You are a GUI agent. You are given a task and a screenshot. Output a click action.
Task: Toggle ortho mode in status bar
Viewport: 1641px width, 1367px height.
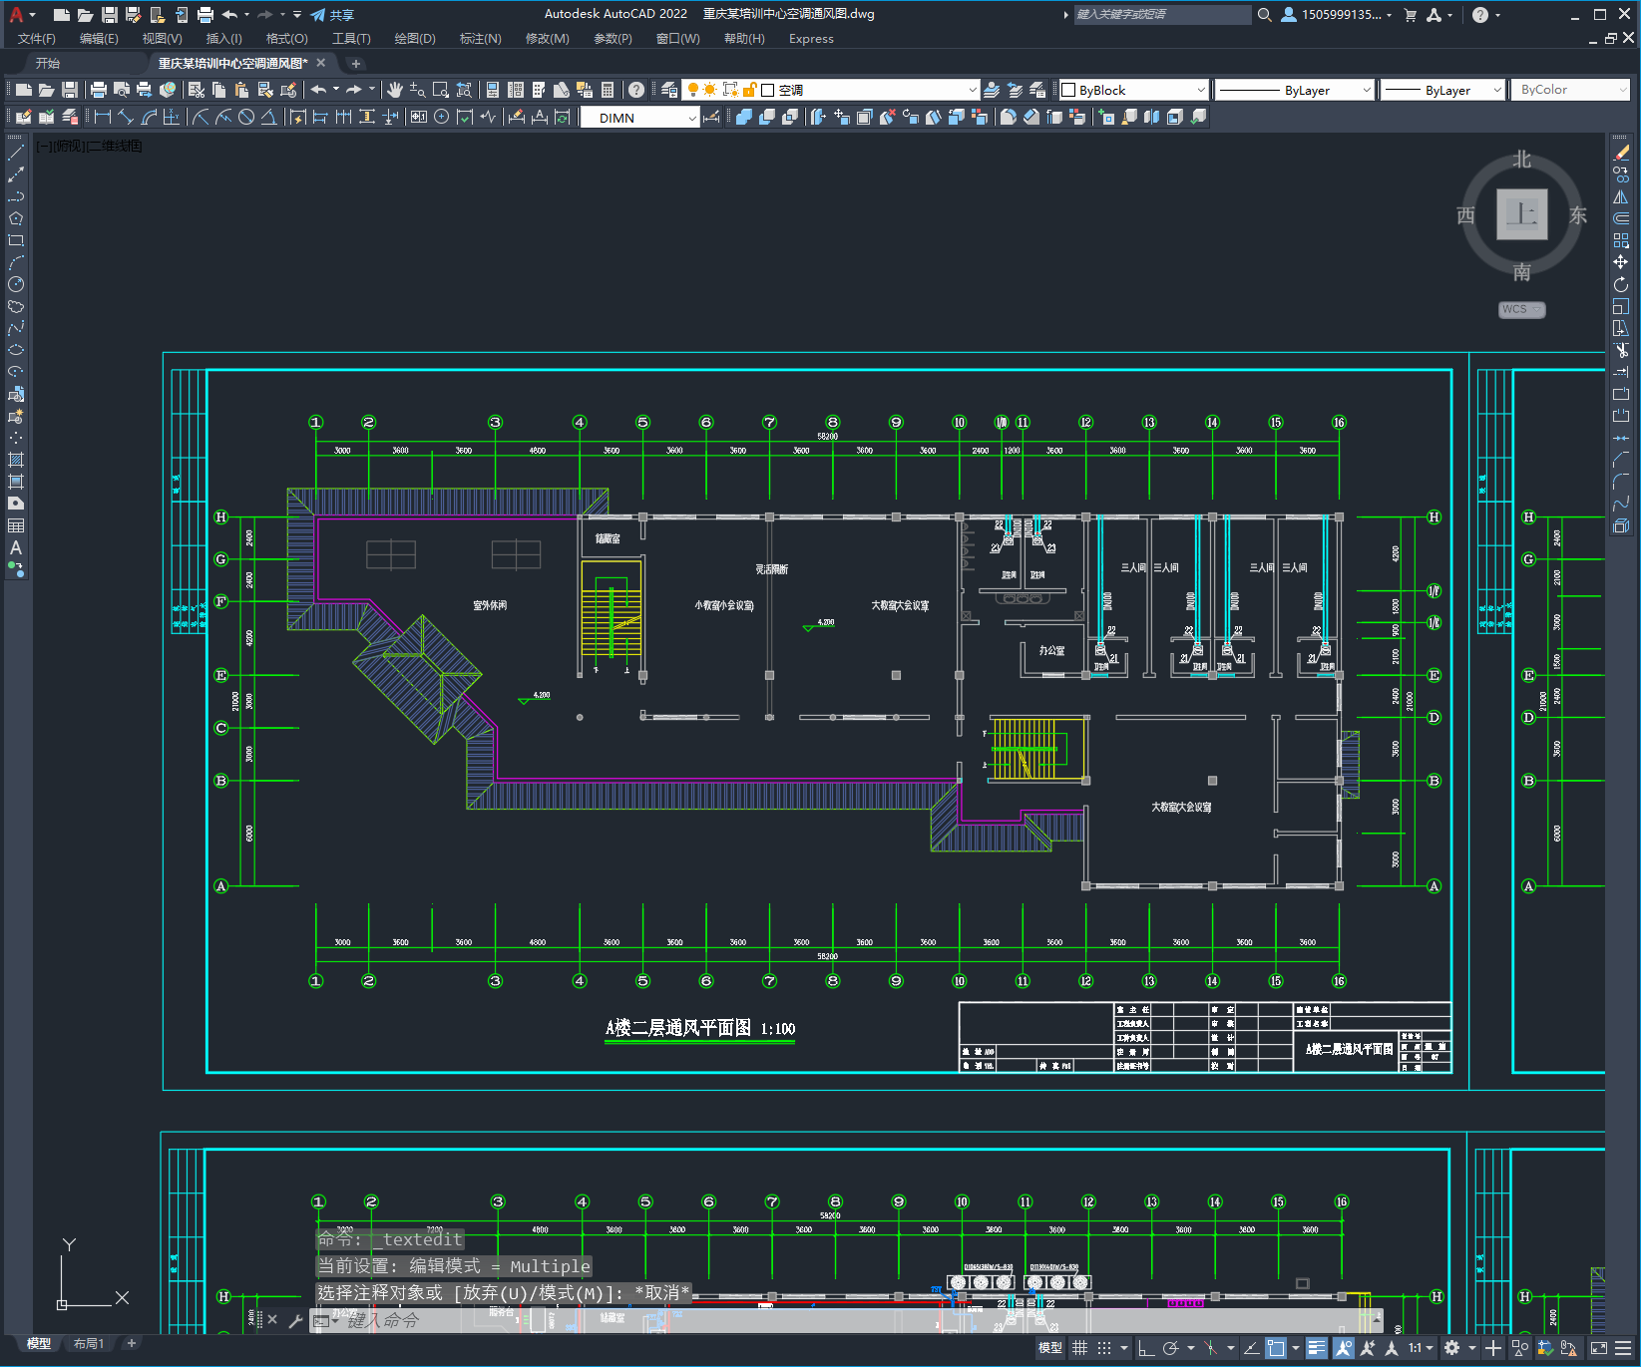point(1146,1348)
